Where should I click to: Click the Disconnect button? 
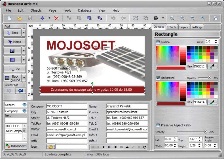coord(16,146)
